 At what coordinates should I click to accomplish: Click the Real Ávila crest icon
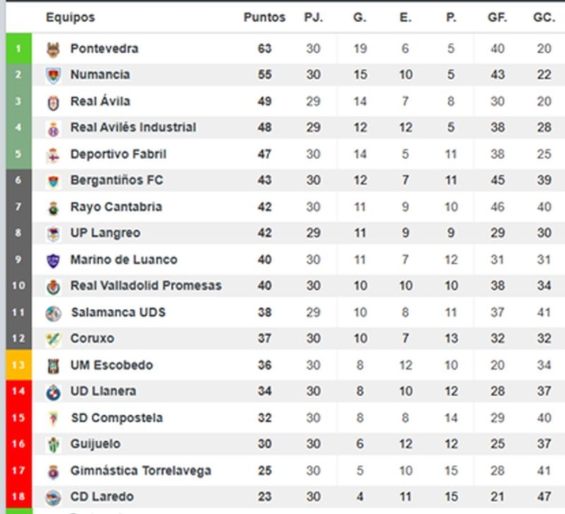pyautogui.click(x=53, y=102)
